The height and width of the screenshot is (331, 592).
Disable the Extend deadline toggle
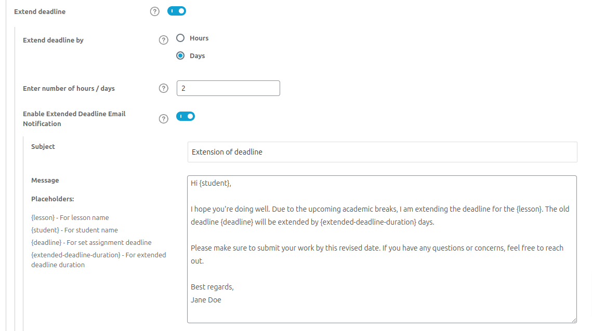tap(177, 11)
